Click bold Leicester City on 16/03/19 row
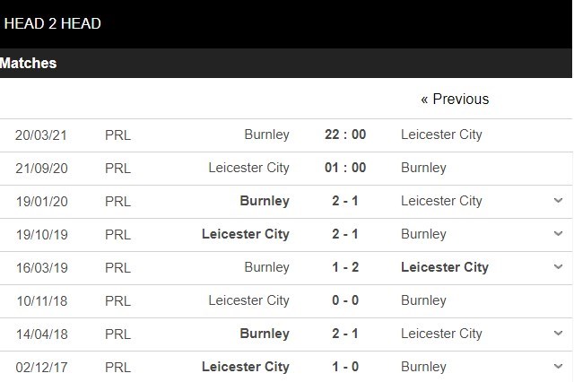Viewport: 574px width, 382px height. (445, 267)
